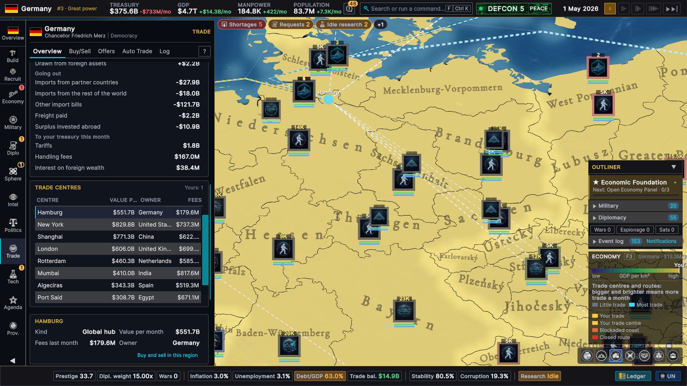Set game speed to normal play

click(x=624, y=9)
